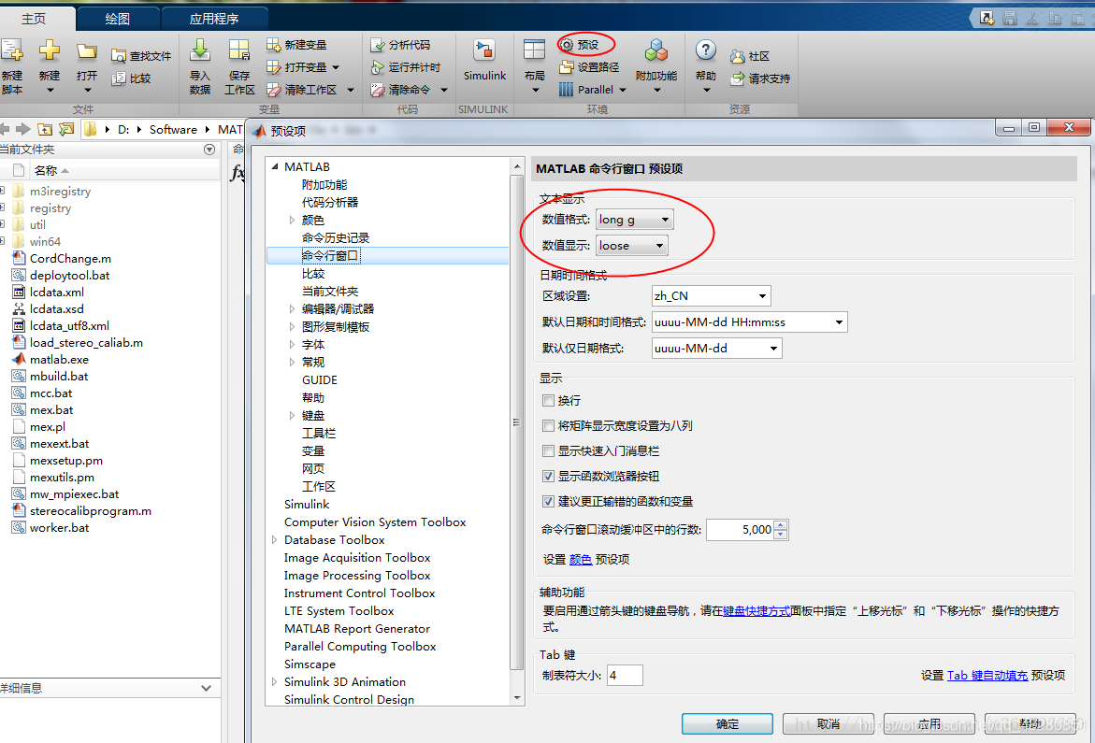Select the file CordChange.m
The width and height of the screenshot is (1095, 743).
coord(70,258)
